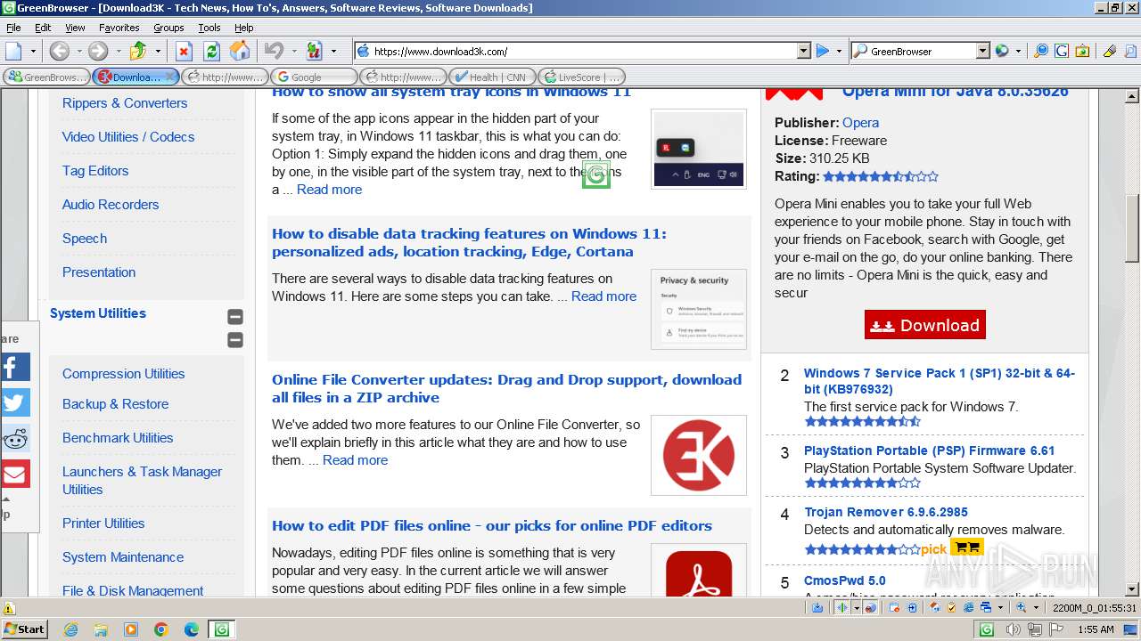
Task: Click the Opera Mini star rating bar
Action: (x=881, y=177)
